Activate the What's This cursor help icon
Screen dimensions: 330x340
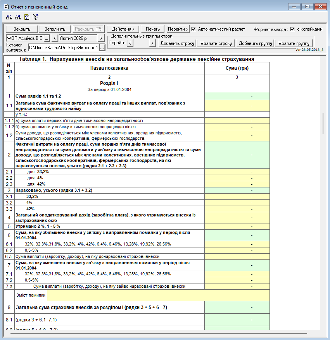(36, 17)
